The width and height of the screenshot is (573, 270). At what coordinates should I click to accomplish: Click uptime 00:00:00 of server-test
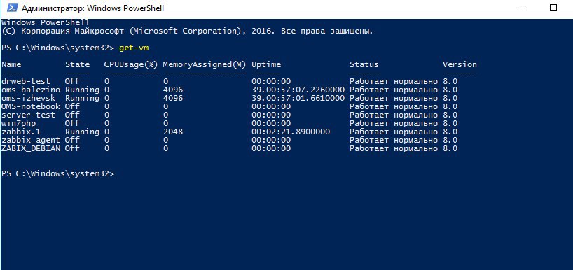pos(271,115)
